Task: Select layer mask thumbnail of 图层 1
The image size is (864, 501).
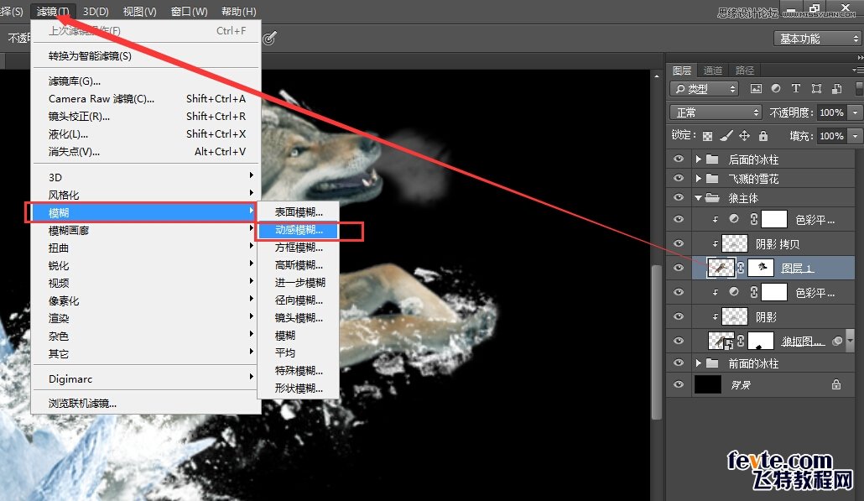Action: pos(761,268)
